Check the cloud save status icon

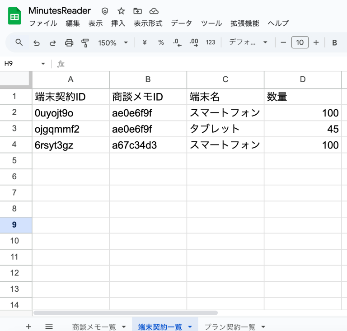[x=154, y=11]
